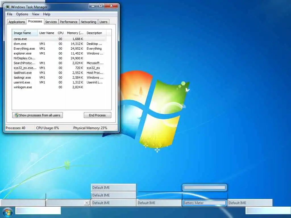Click the 720 K memory value
The image size is (291, 218).
pyautogui.click(x=79, y=68)
